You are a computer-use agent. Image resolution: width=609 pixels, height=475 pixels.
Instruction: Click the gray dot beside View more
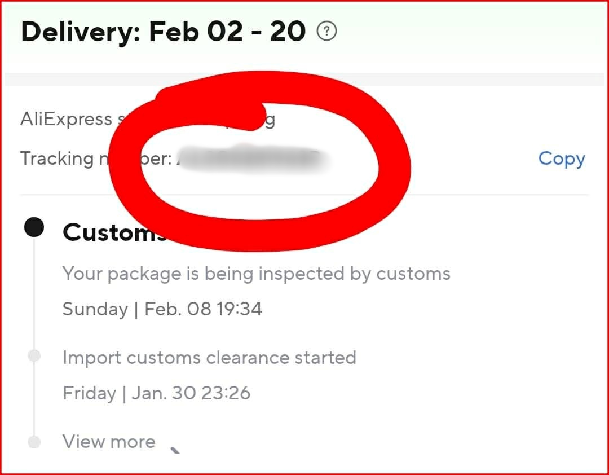pyautogui.click(x=34, y=442)
